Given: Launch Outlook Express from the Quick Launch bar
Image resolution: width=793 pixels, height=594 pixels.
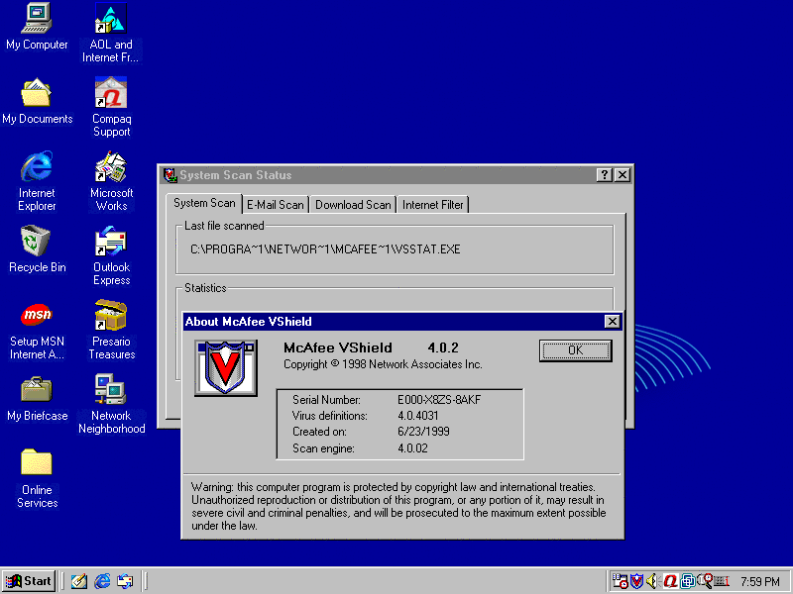Looking at the screenshot, I should point(125,581).
